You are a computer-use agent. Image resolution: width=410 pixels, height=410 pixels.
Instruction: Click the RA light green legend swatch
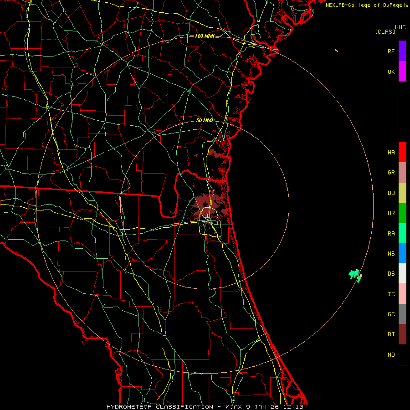tap(402, 233)
